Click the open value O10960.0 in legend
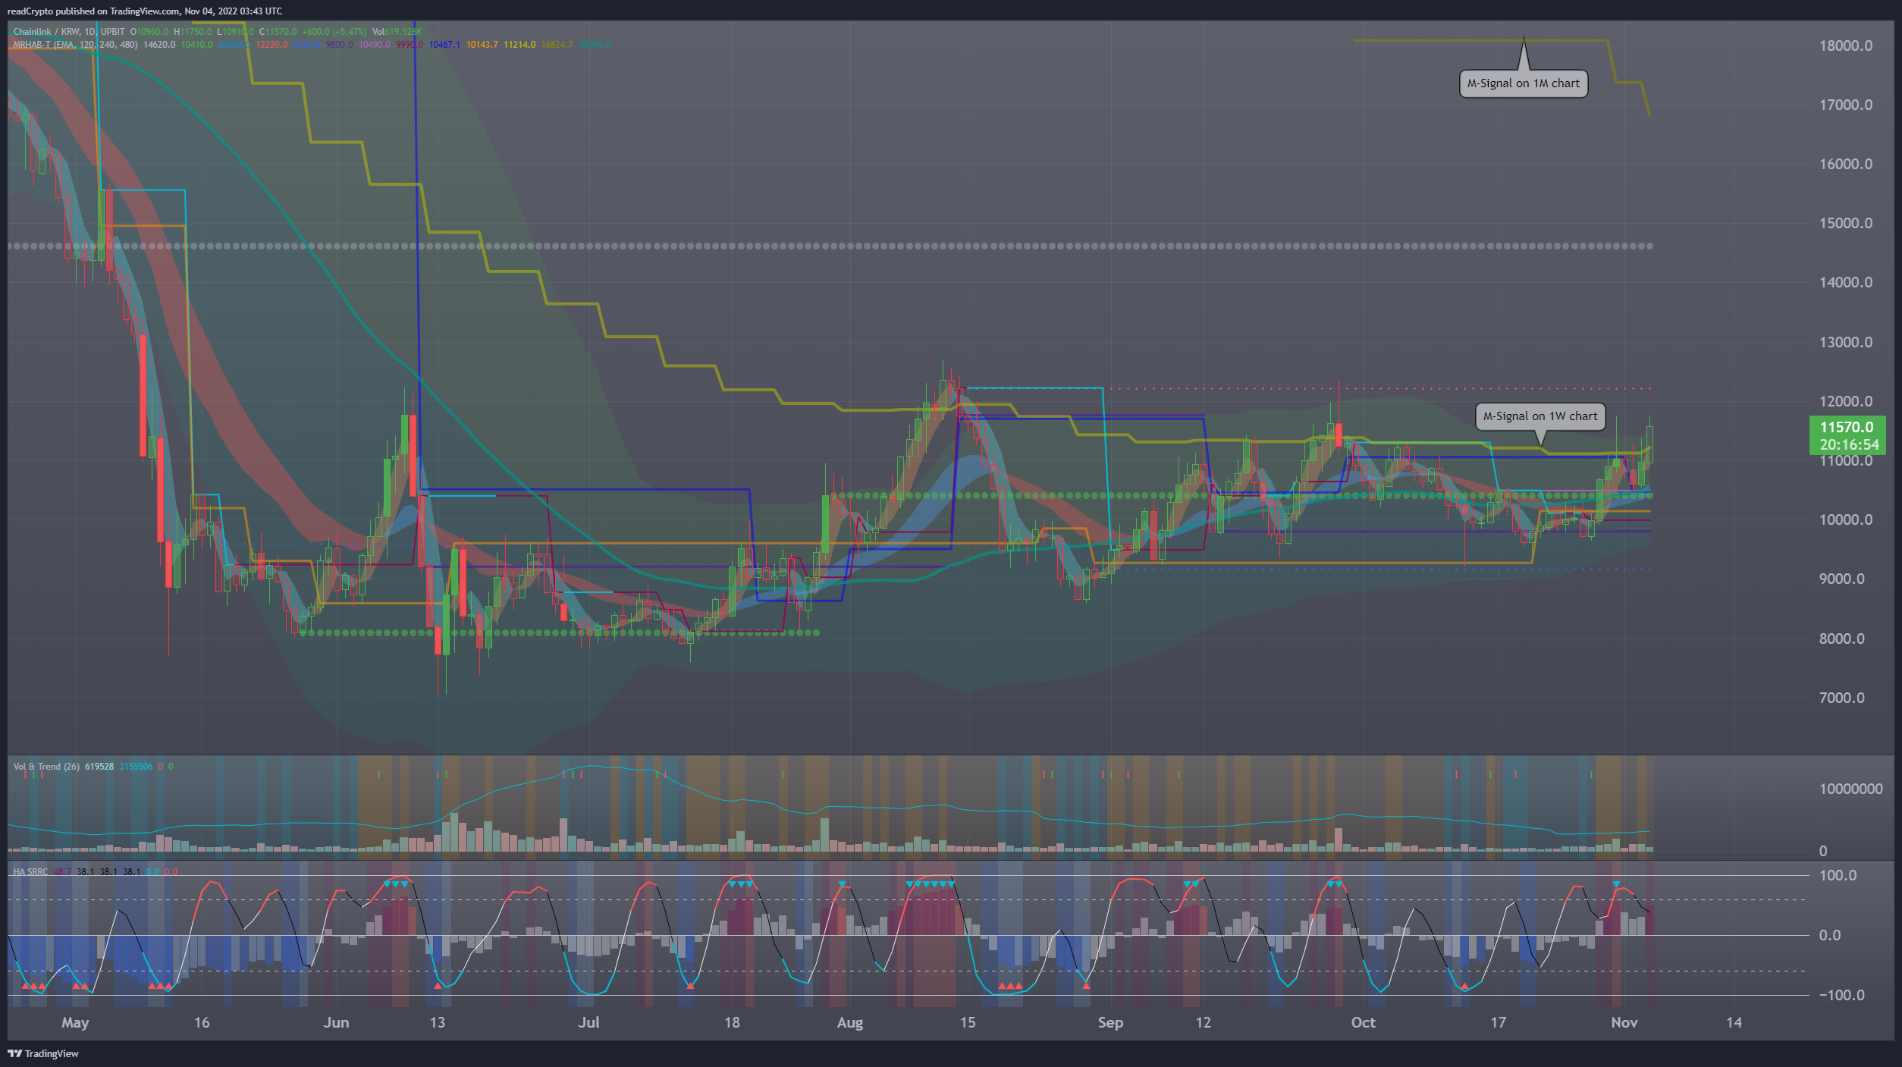 [x=149, y=32]
